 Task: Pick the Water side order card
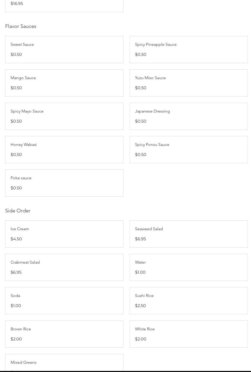pos(189,267)
